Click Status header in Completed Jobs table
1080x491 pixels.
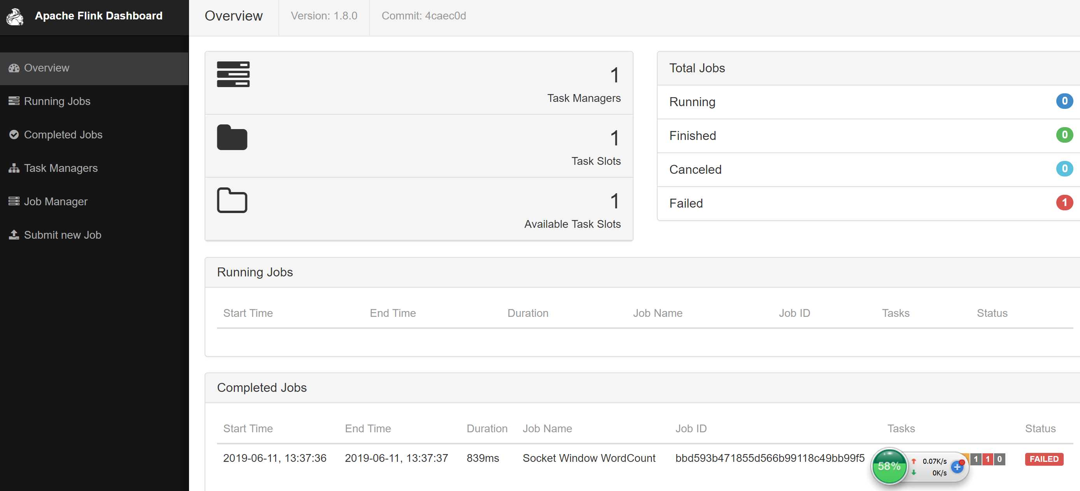coord(1040,428)
